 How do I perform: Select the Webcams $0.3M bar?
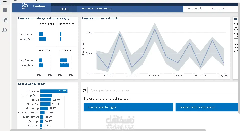click(x=41, y=126)
